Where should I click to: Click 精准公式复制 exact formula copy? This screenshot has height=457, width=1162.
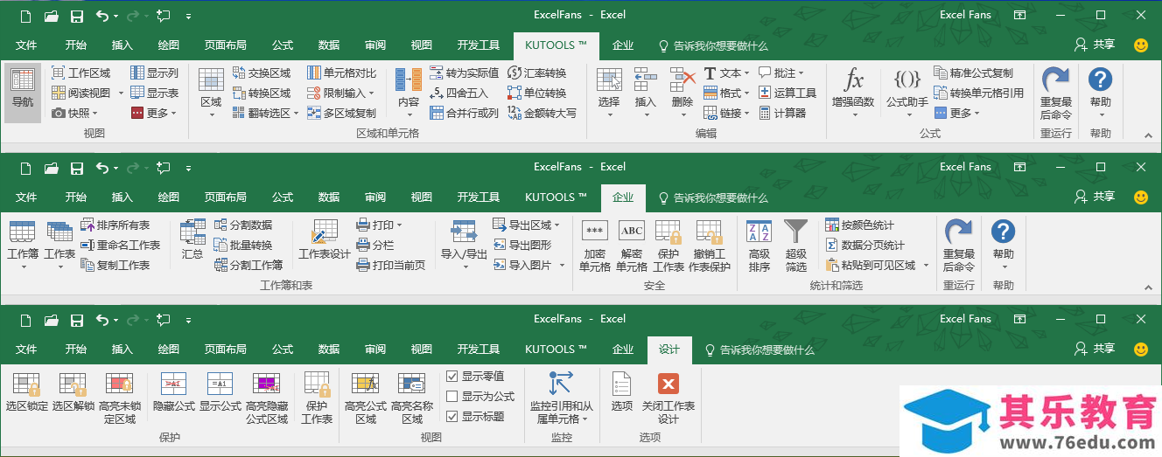[x=974, y=73]
